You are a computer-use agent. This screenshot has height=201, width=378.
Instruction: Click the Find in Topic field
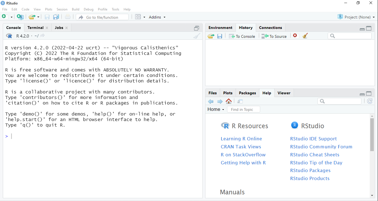(x=244, y=109)
